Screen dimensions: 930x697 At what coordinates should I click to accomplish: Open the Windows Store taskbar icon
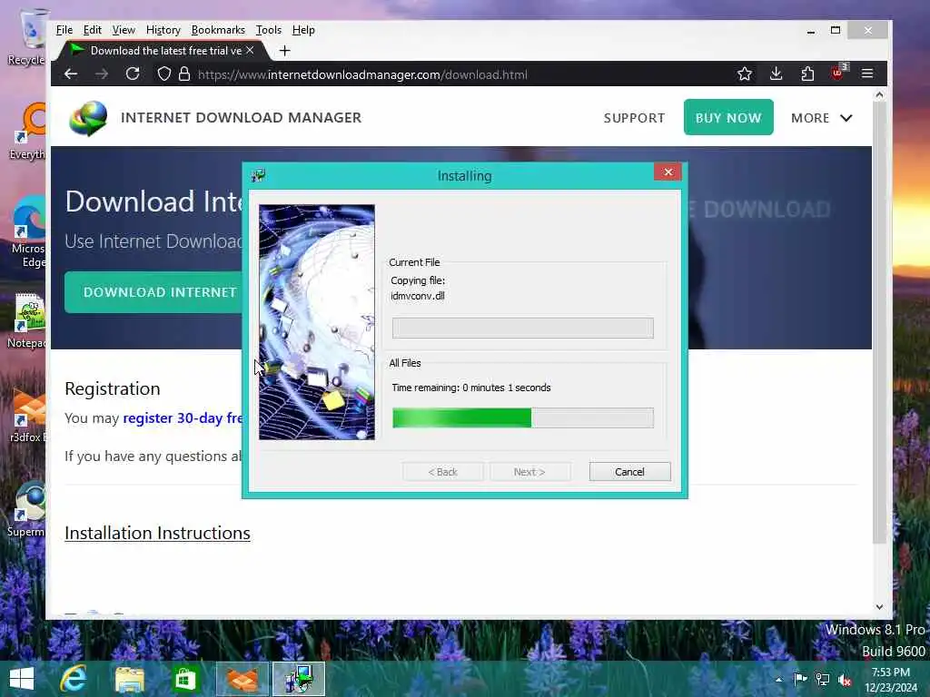185,679
